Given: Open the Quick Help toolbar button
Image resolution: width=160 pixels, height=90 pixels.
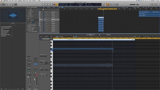Looking at the screenshot, I should click(6, 4).
